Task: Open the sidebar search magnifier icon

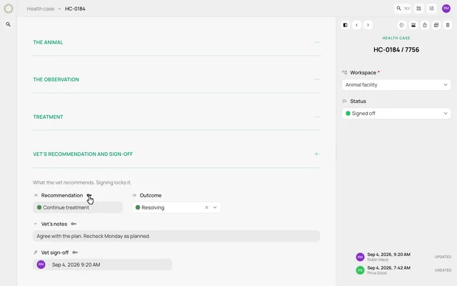Action: (9, 24)
